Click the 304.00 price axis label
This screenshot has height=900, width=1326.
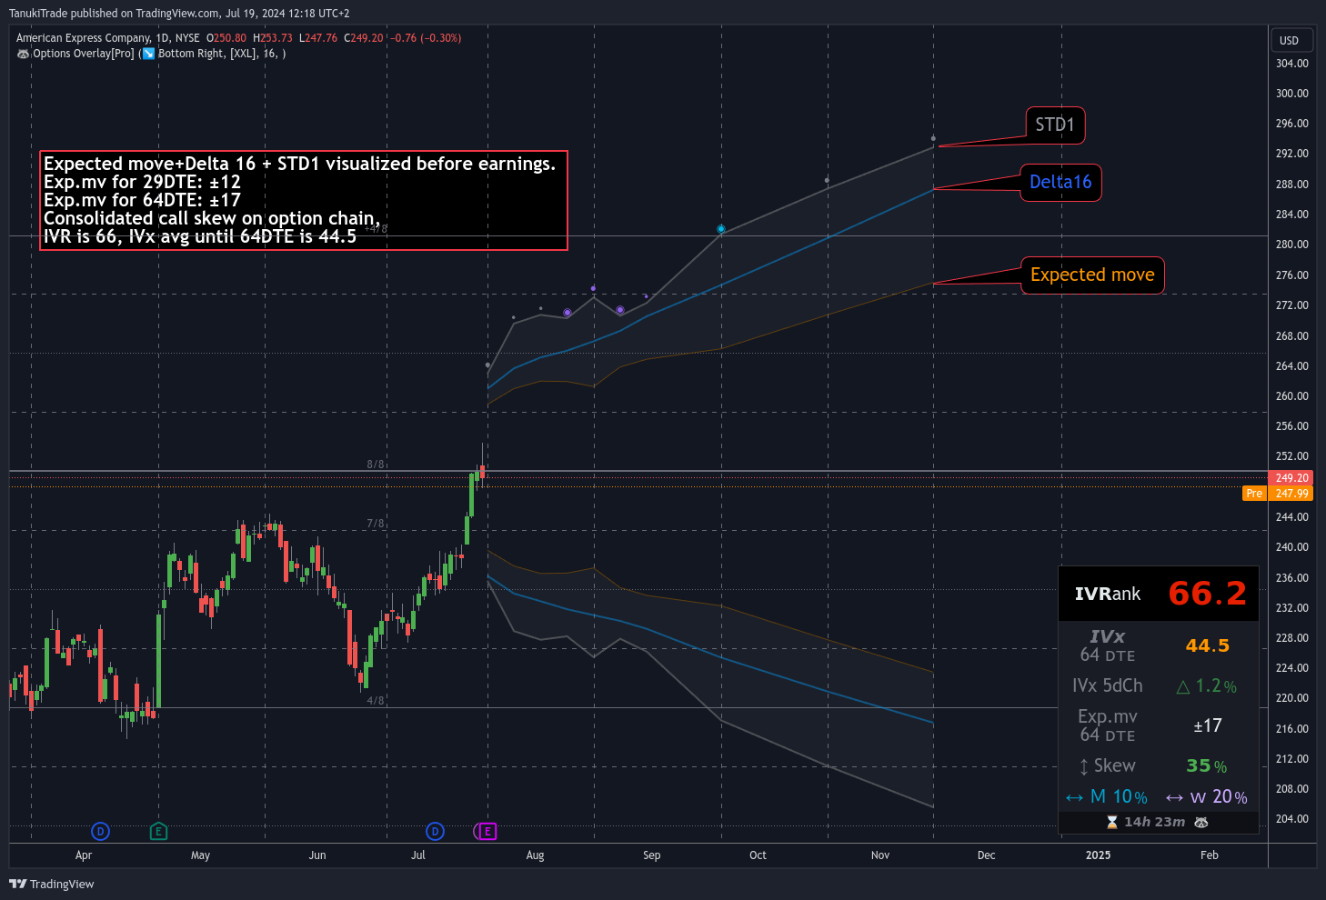coord(1291,64)
